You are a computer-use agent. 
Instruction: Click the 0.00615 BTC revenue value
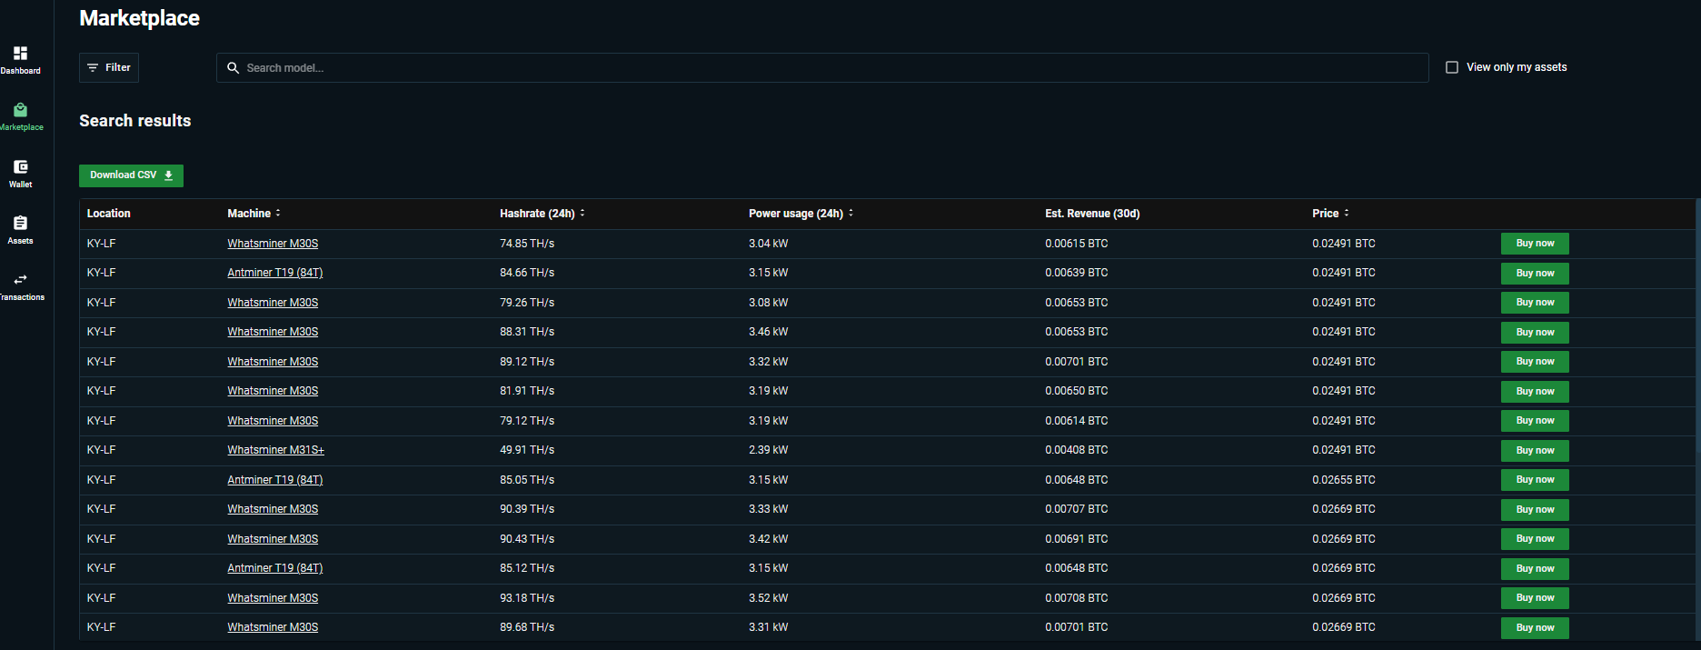(x=1077, y=244)
